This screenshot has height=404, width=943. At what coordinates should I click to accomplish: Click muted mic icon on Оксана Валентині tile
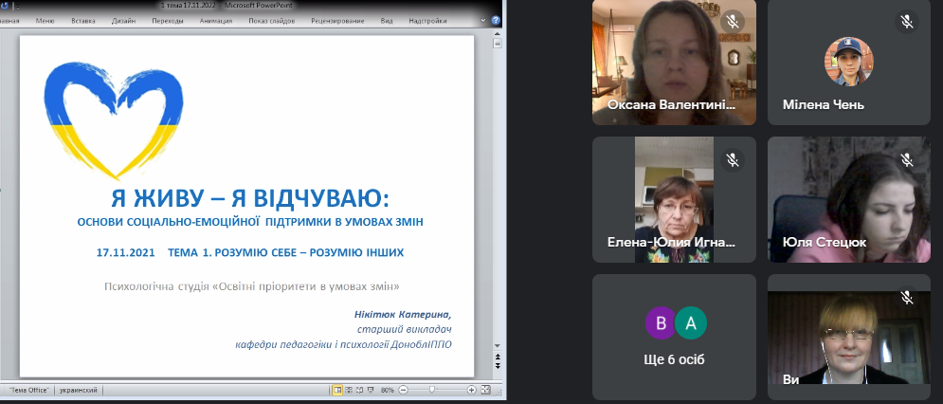(x=733, y=22)
